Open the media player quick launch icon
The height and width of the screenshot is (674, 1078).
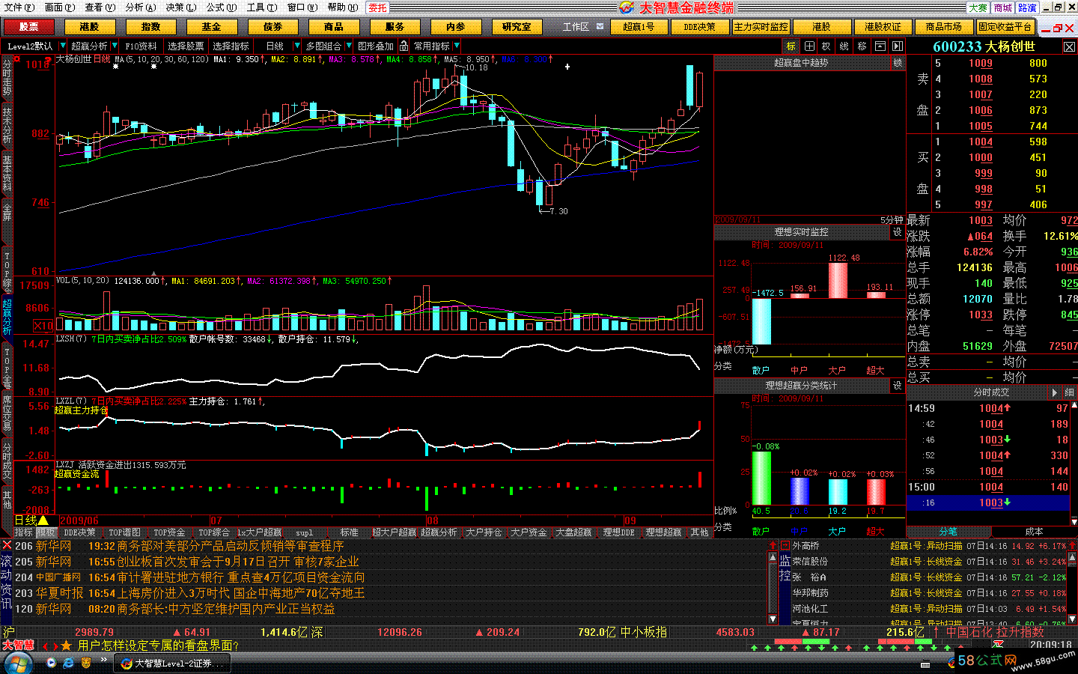51,663
